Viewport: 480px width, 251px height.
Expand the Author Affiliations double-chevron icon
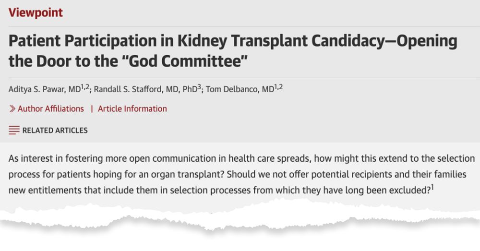12,109
